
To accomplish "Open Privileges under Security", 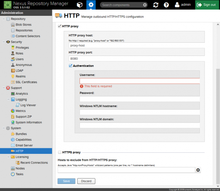I will click(22, 47).
